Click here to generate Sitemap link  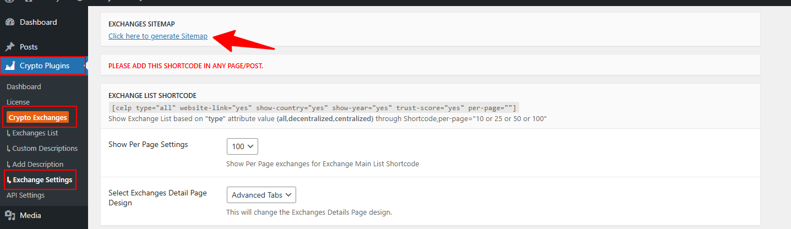(x=158, y=36)
